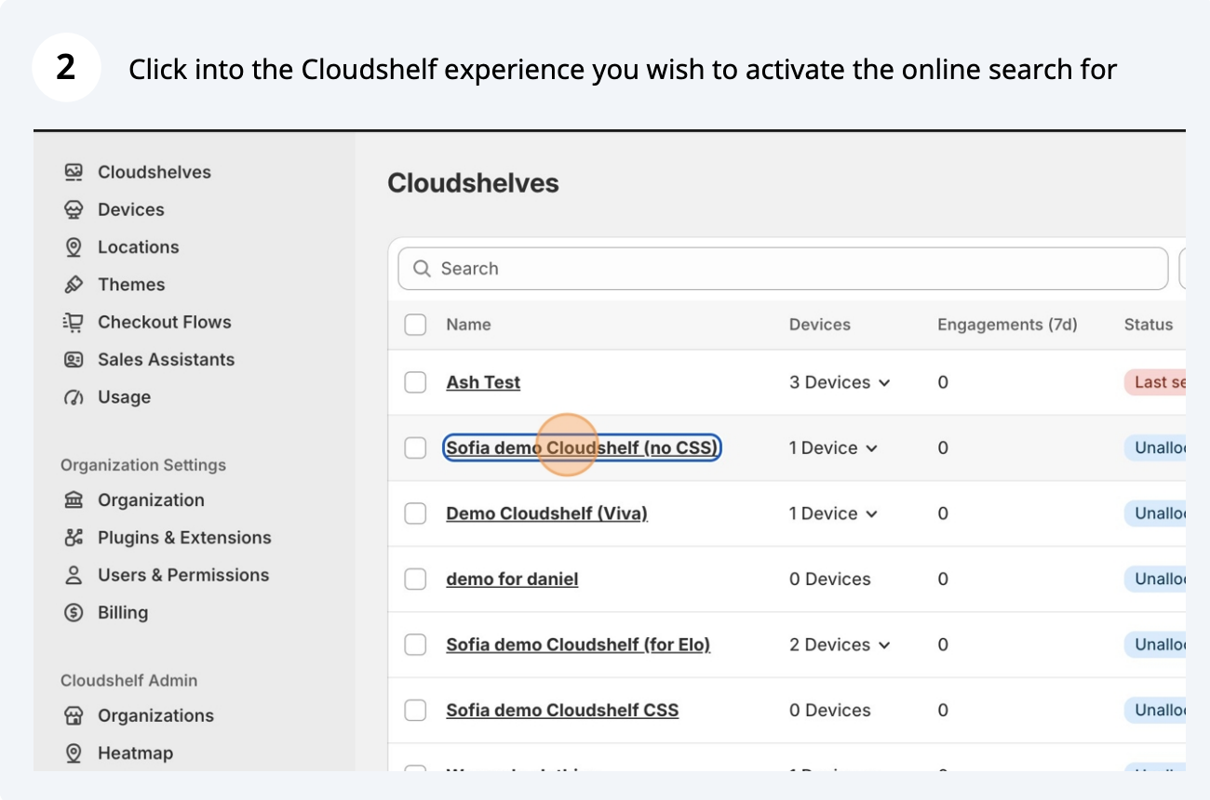This screenshot has width=1210, height=800.
Task: Navigate to Themes
Action: click(131, 285)
